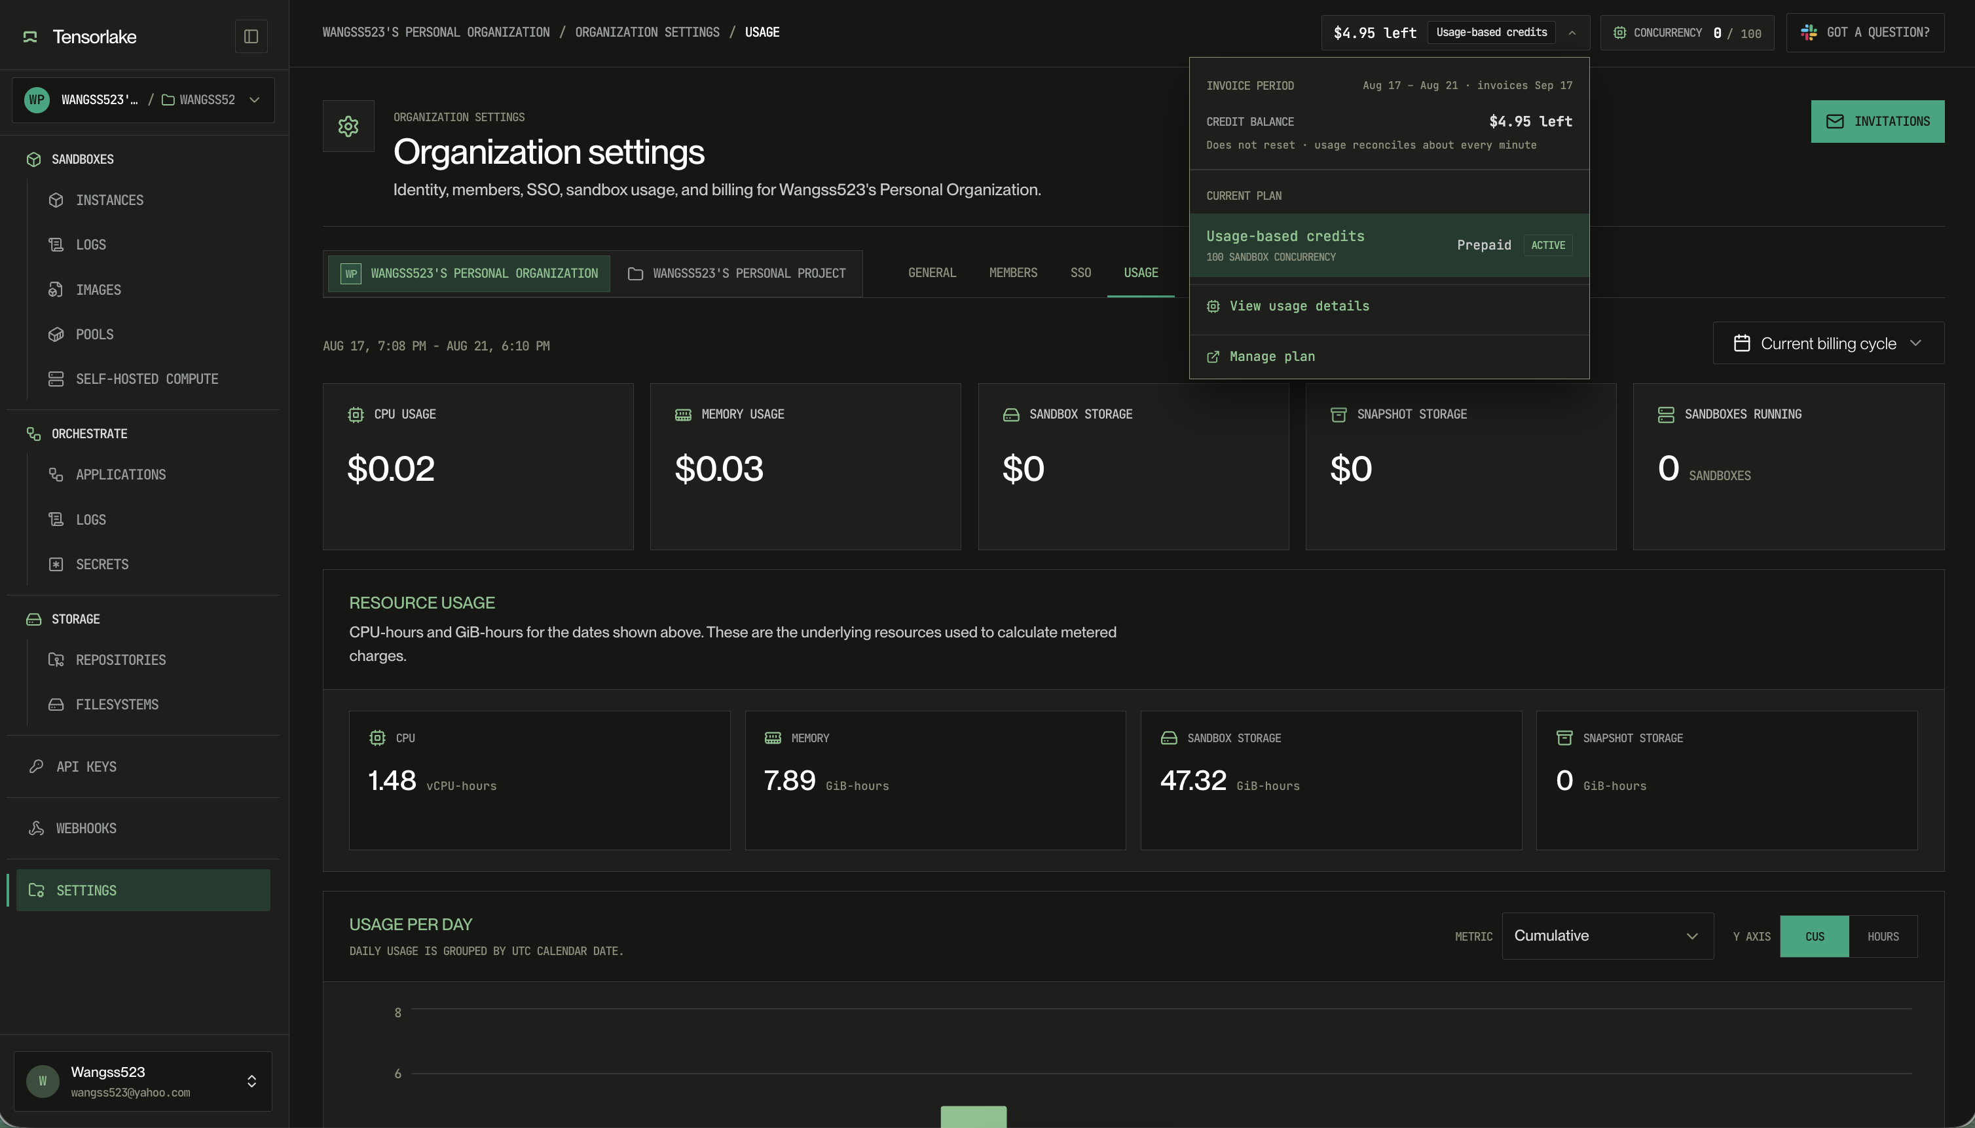
Task: Click the Concurrency chip icon in header
Action: tap(1619, 33)
